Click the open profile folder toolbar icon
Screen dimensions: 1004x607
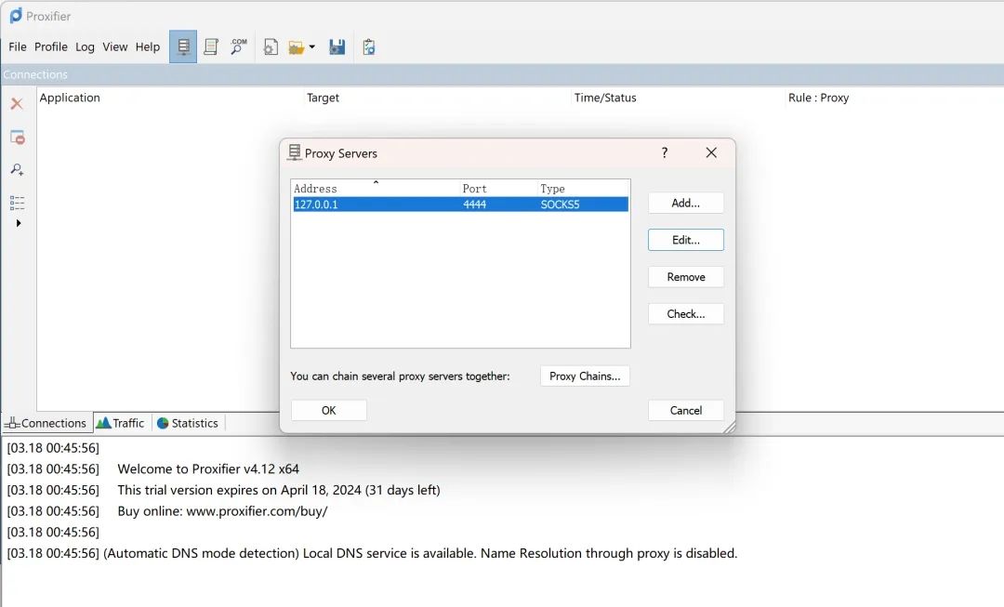click(296, 47)
